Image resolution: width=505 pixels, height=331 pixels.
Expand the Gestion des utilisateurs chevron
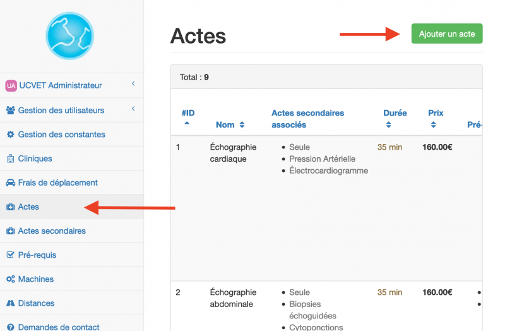[x=133, y=109]
